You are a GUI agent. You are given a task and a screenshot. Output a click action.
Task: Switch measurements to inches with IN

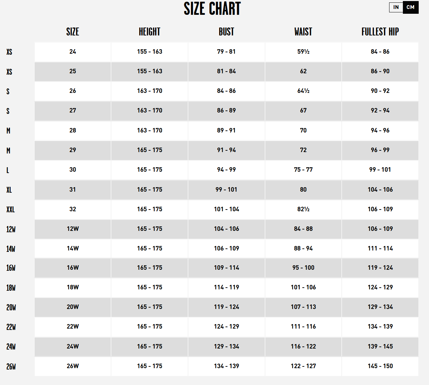(396, 7)
